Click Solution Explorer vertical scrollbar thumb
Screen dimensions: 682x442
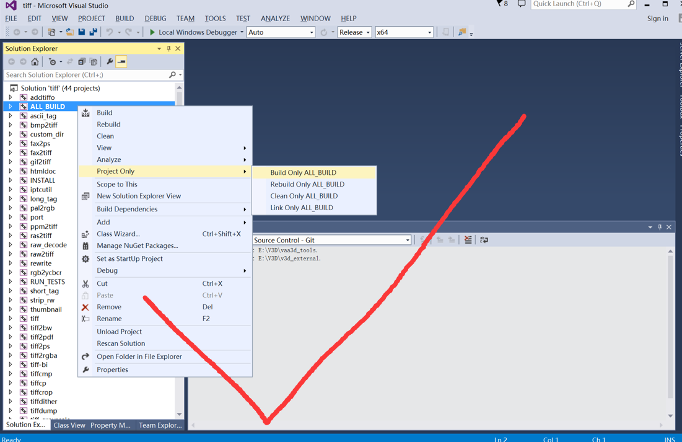(x=179, y=99)
